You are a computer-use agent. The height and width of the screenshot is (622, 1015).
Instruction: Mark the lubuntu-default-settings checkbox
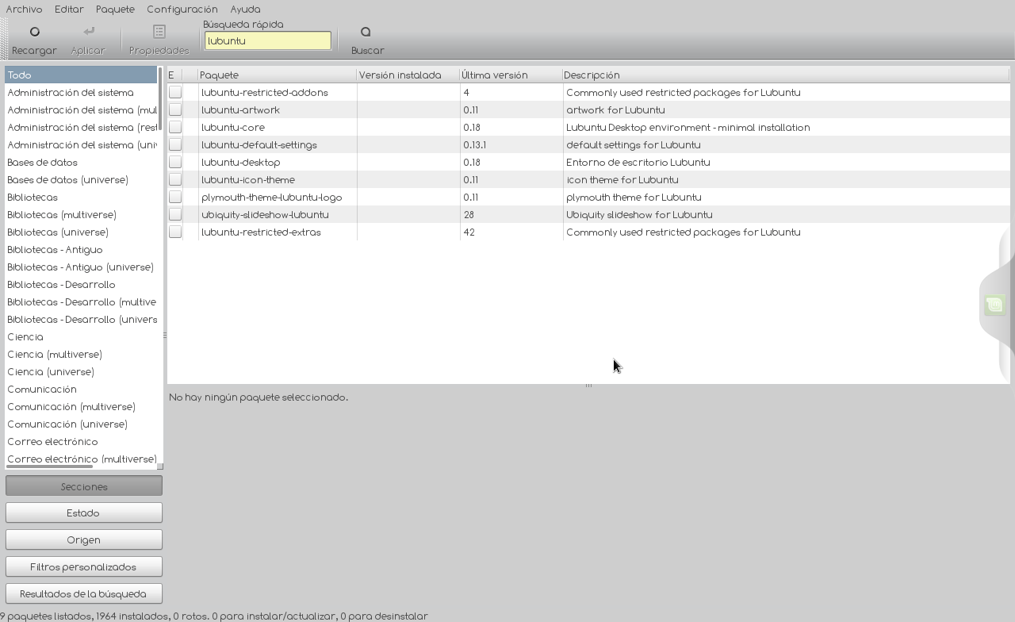point(175,144)
